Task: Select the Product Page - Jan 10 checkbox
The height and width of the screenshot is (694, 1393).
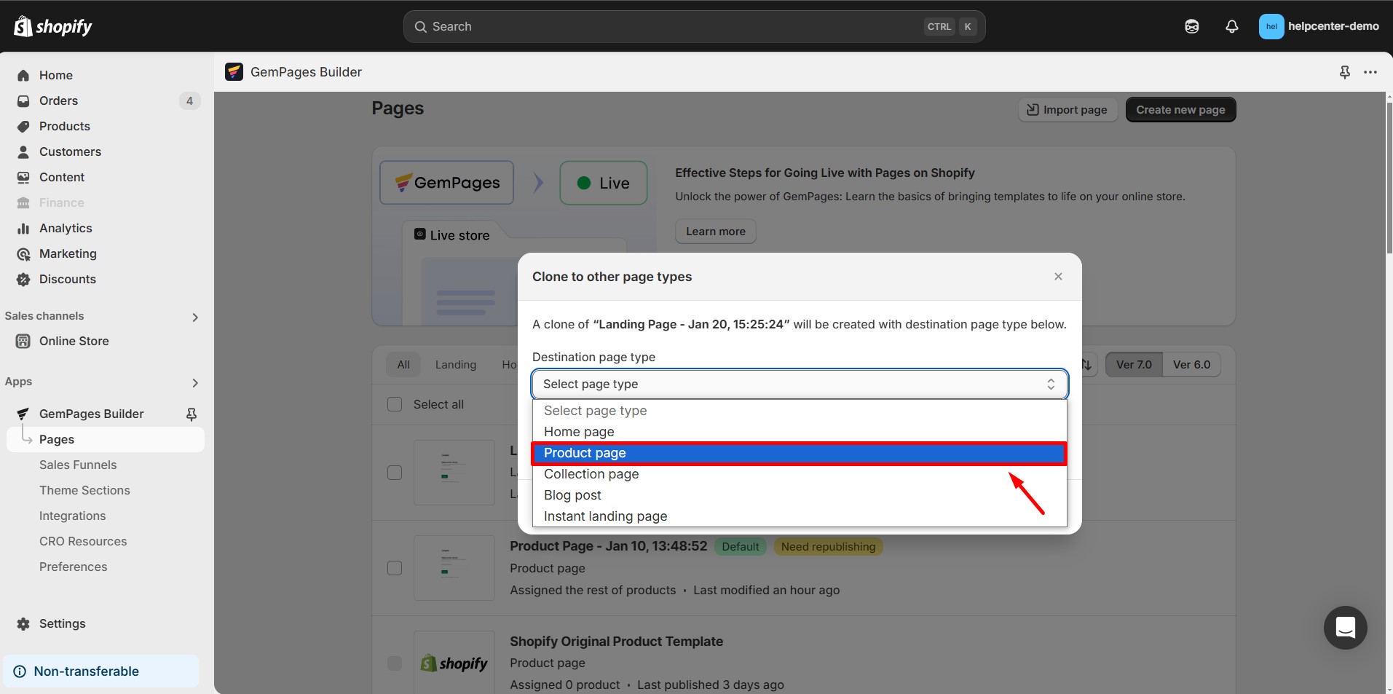Action: click(x=394, y=568)
